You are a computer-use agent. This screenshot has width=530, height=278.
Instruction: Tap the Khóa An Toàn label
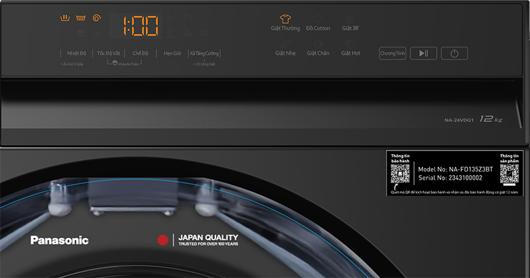coord(128,64)
